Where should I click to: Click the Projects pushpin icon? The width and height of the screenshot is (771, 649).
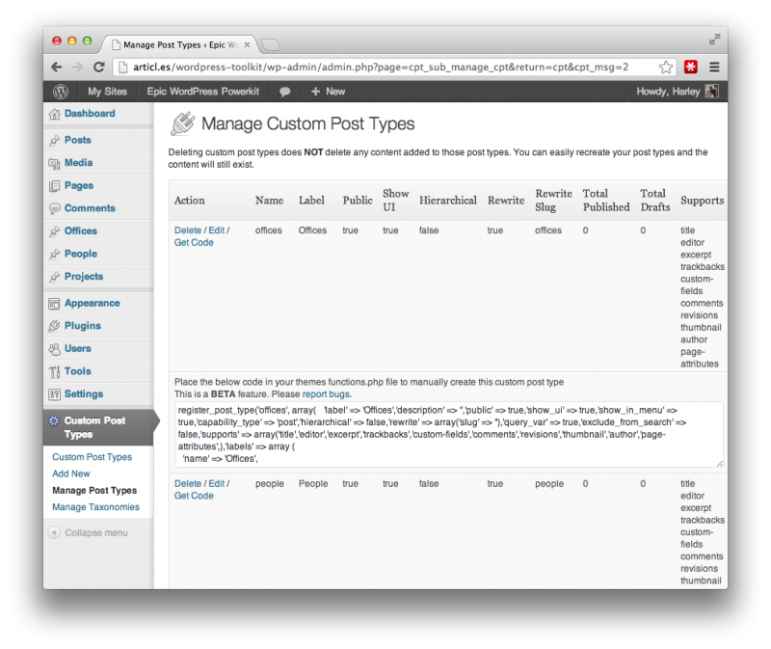pyautogui.click(x=54, y=277)
